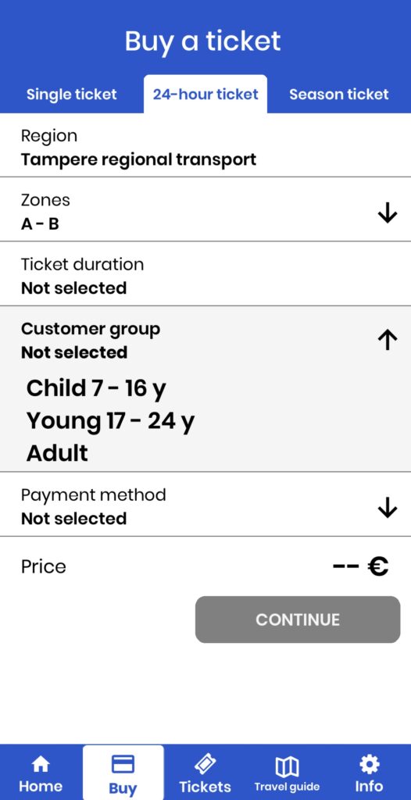Expand Zones with the down arrow

point(388,212)
